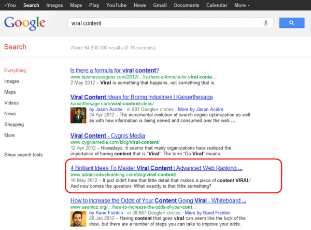Viewport: 311px width, 230px height.
Task: Click the blue magnifier search button
Action: (292, 23)
